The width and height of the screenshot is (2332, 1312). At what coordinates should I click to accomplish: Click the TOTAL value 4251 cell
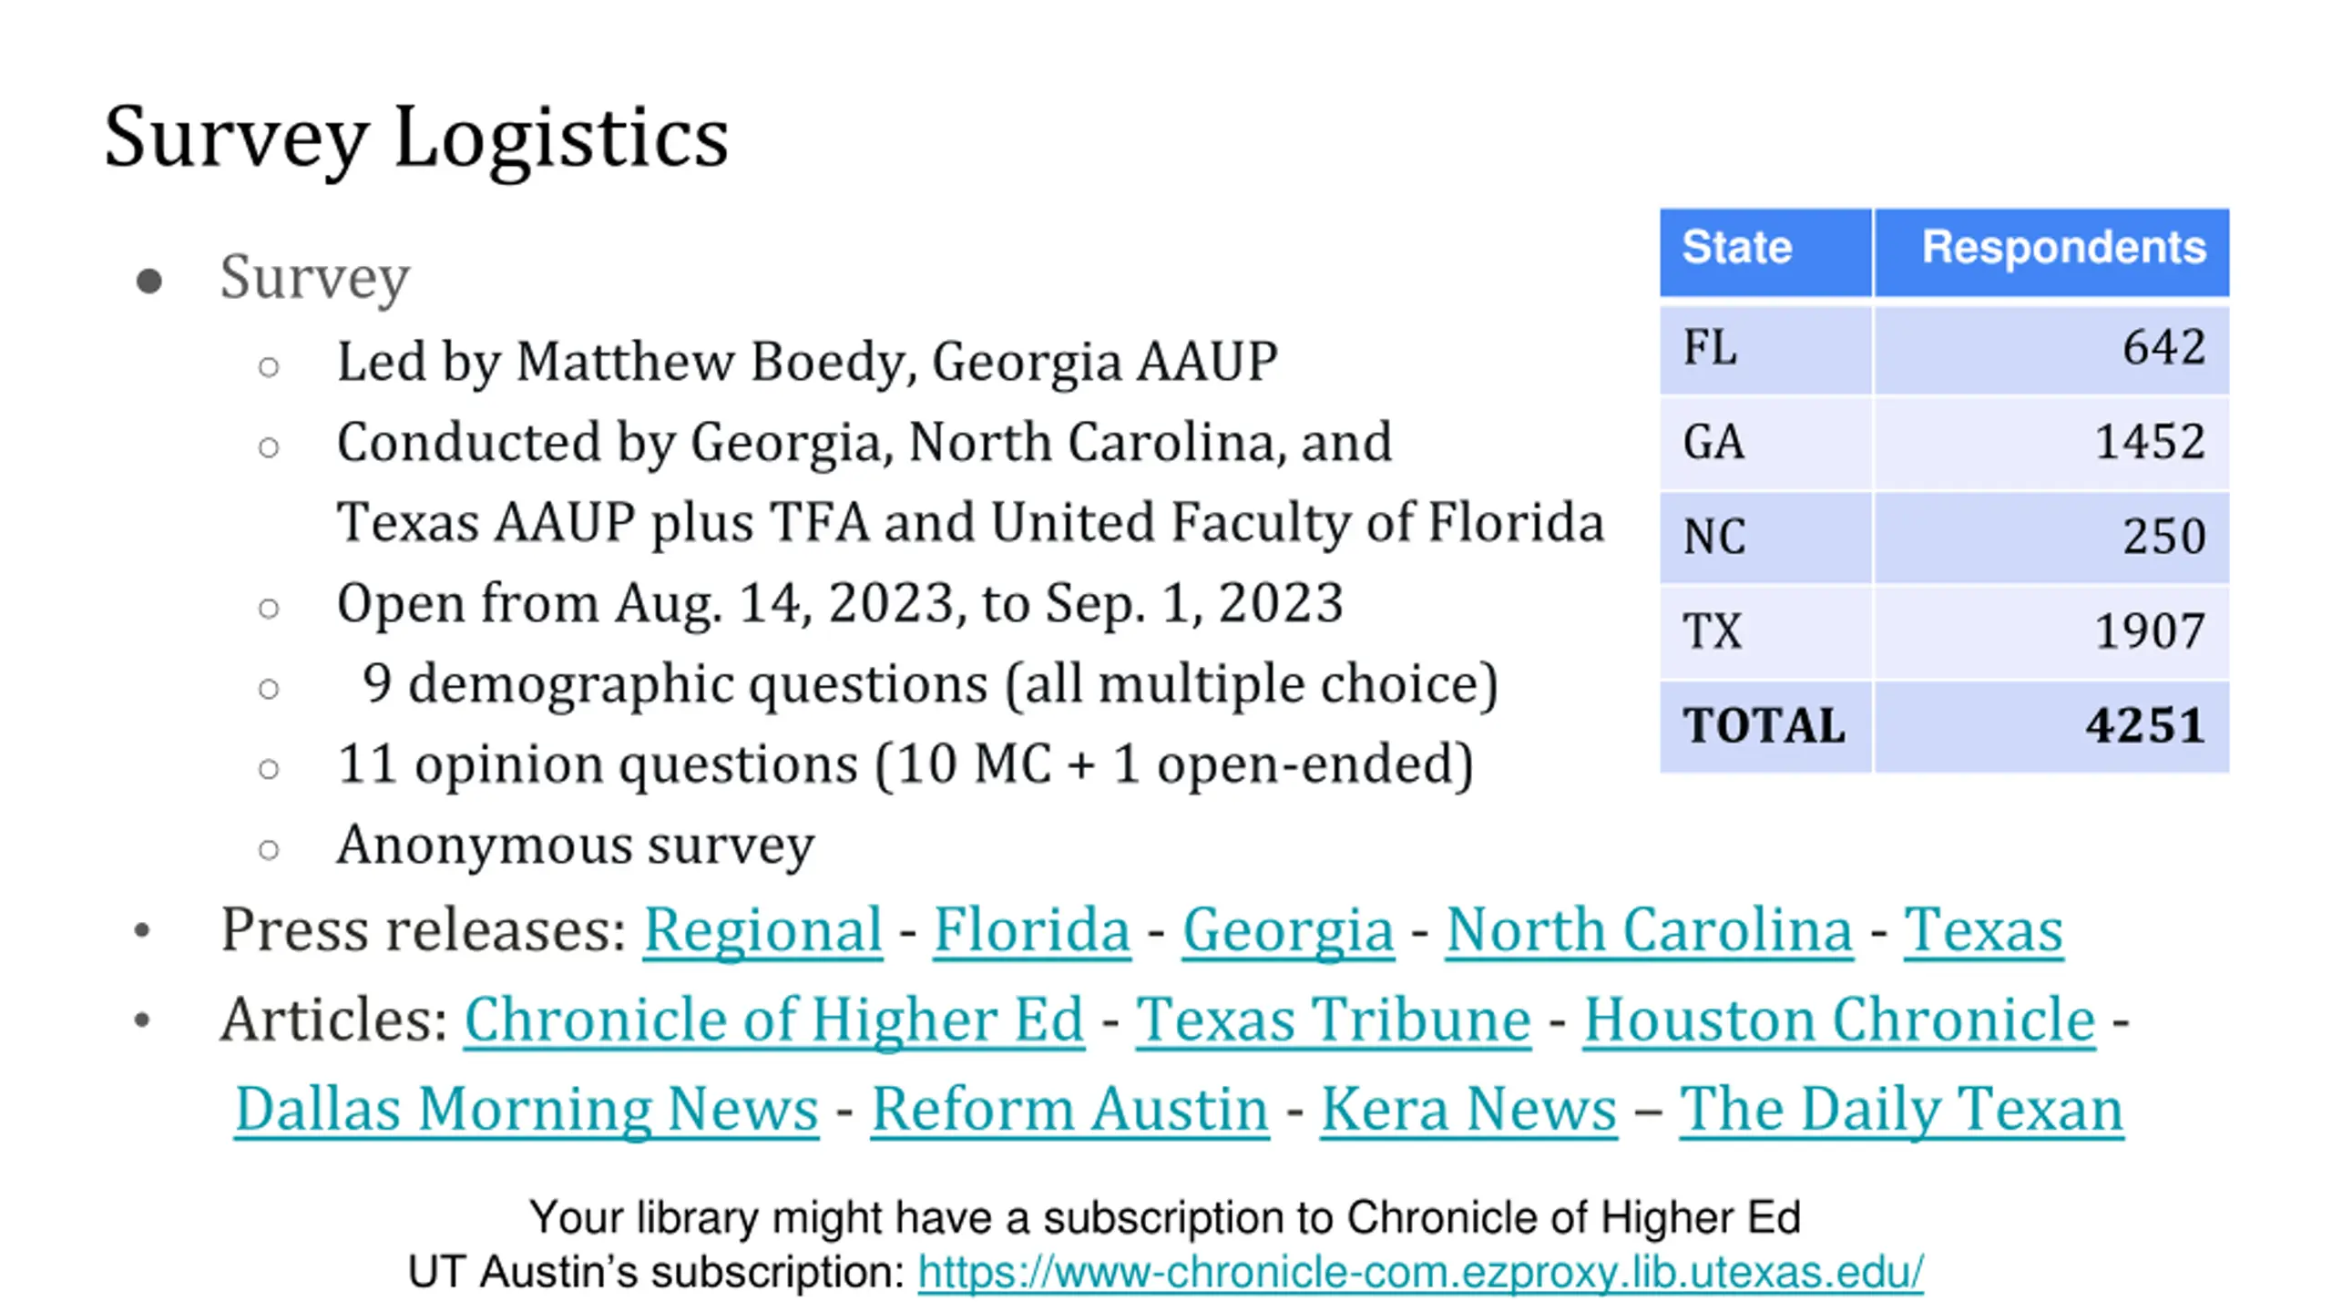(2052, 726)
